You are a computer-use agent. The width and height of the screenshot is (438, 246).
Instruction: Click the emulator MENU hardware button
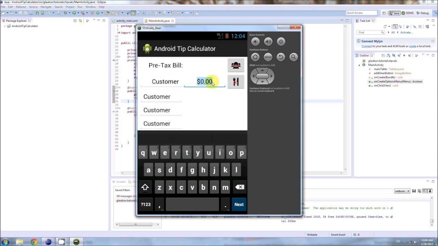pyautogui.click(x=268, y=57)
